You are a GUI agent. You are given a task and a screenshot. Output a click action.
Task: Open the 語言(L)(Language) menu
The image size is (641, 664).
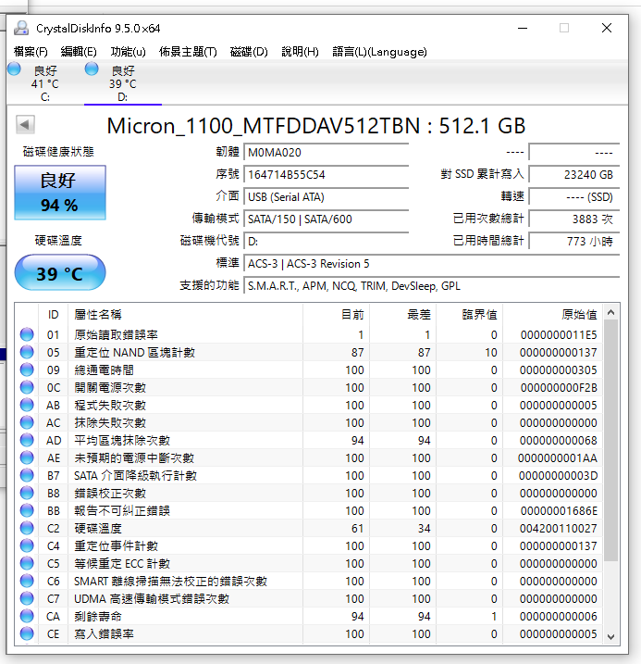click(x=379, y=52)
